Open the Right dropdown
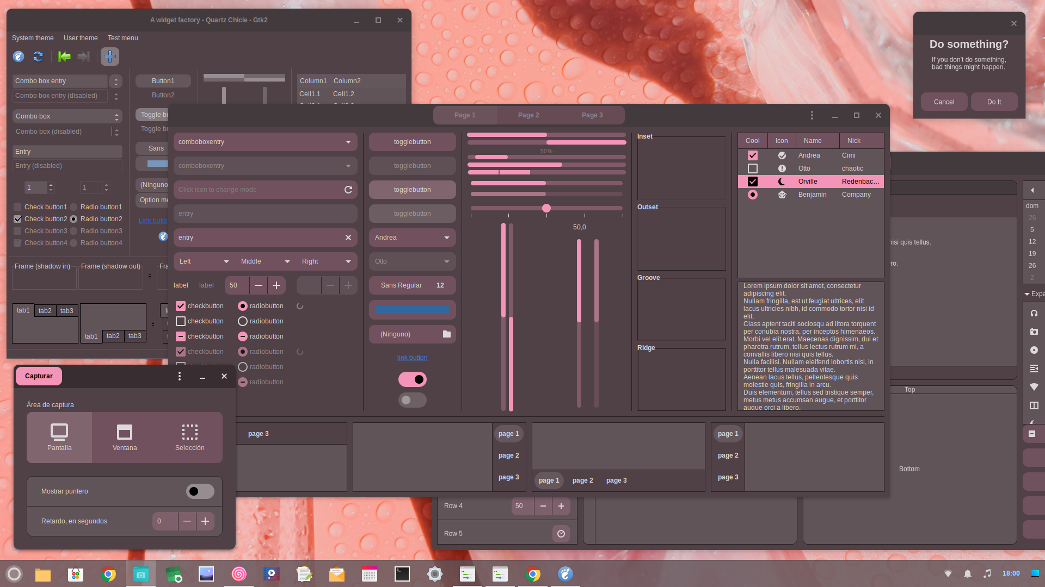Image resolution: width=1045 pixels, height=587 pixels. (327, 261)
